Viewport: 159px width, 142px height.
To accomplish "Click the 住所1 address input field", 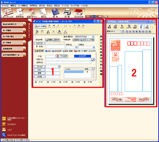I will coord(68,60).
